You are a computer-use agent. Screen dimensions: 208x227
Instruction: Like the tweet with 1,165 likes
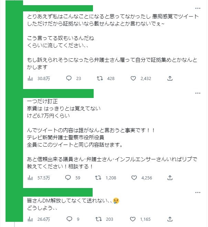[x=134, y=219]
